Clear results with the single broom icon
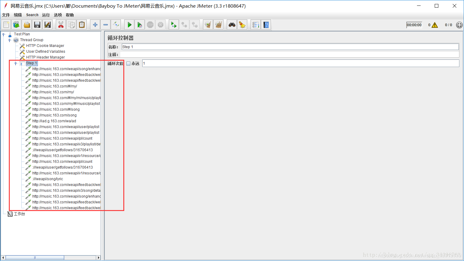Viewport: 464px width, 261px height. click(x=208, y=25)
